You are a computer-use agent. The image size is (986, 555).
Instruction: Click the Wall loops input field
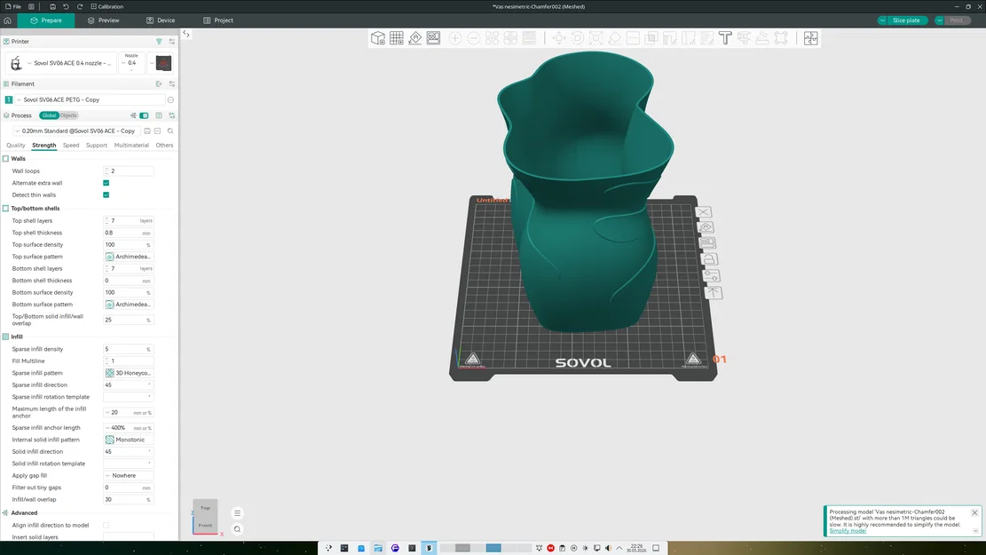point(129,171)
